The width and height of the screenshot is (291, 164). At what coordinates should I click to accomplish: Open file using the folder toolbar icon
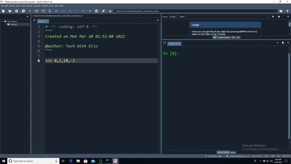pyautogui.click(x=10, y=11)
